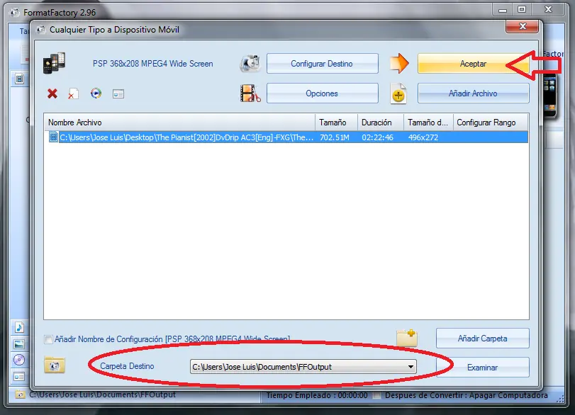The width and height of the screenshot is (575, 415).
Task: Open the Opciones dialog
Action: tap(323, 93)
